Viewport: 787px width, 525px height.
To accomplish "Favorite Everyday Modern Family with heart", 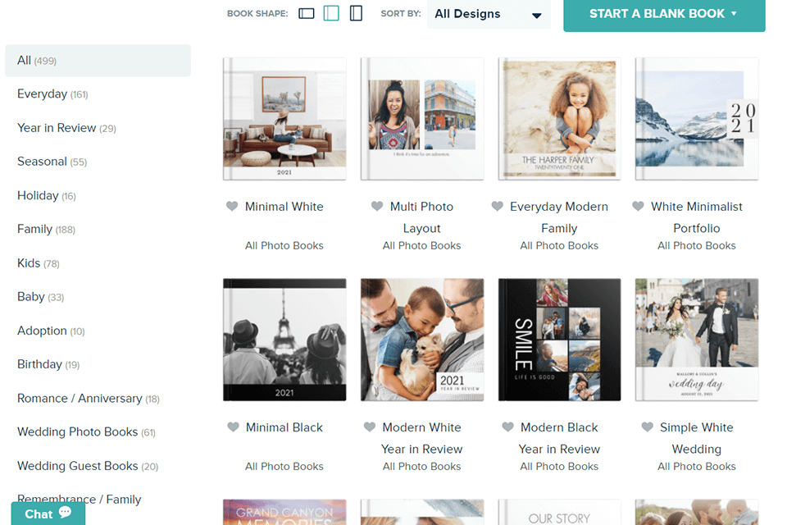I will 497,207.
